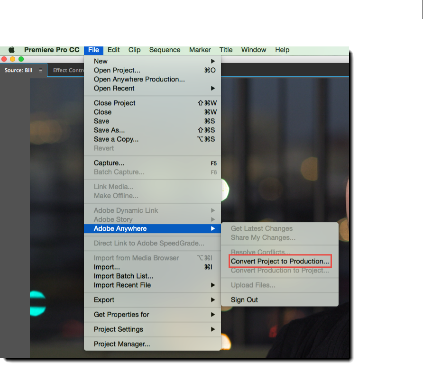This screenshot has width=423, height=372.
Task: Expand the Export submenu
Action: tap(152, 300)
